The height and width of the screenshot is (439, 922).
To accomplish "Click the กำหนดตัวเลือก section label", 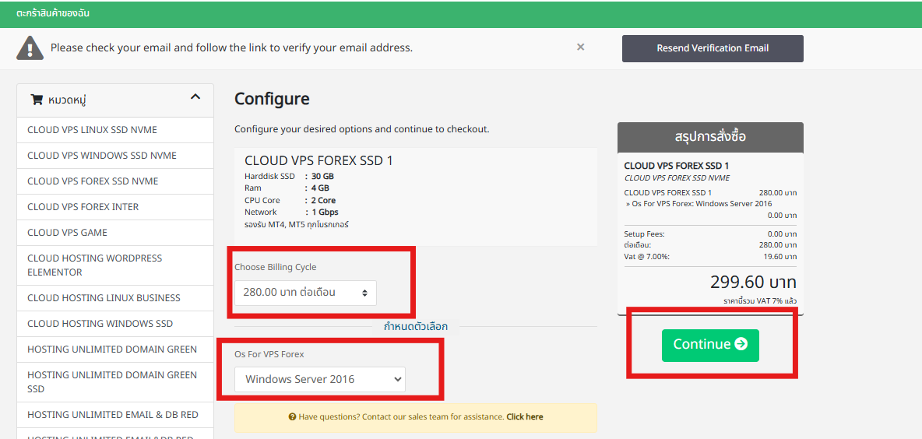I will tap(416, 327).
